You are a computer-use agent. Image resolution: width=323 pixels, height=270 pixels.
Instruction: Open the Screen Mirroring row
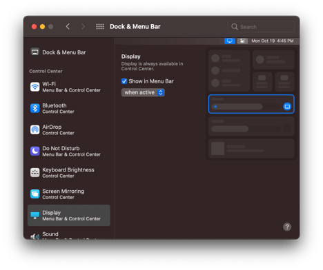coord(69,194)
